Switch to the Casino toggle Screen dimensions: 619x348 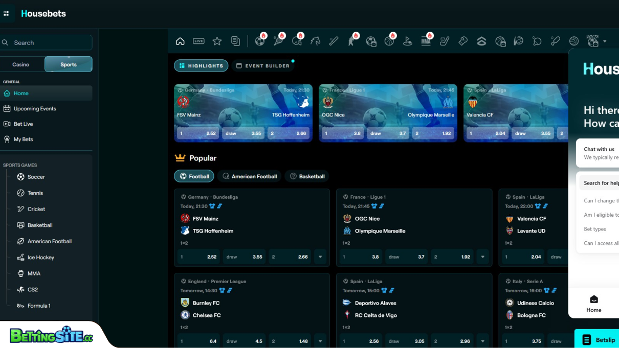21,64
